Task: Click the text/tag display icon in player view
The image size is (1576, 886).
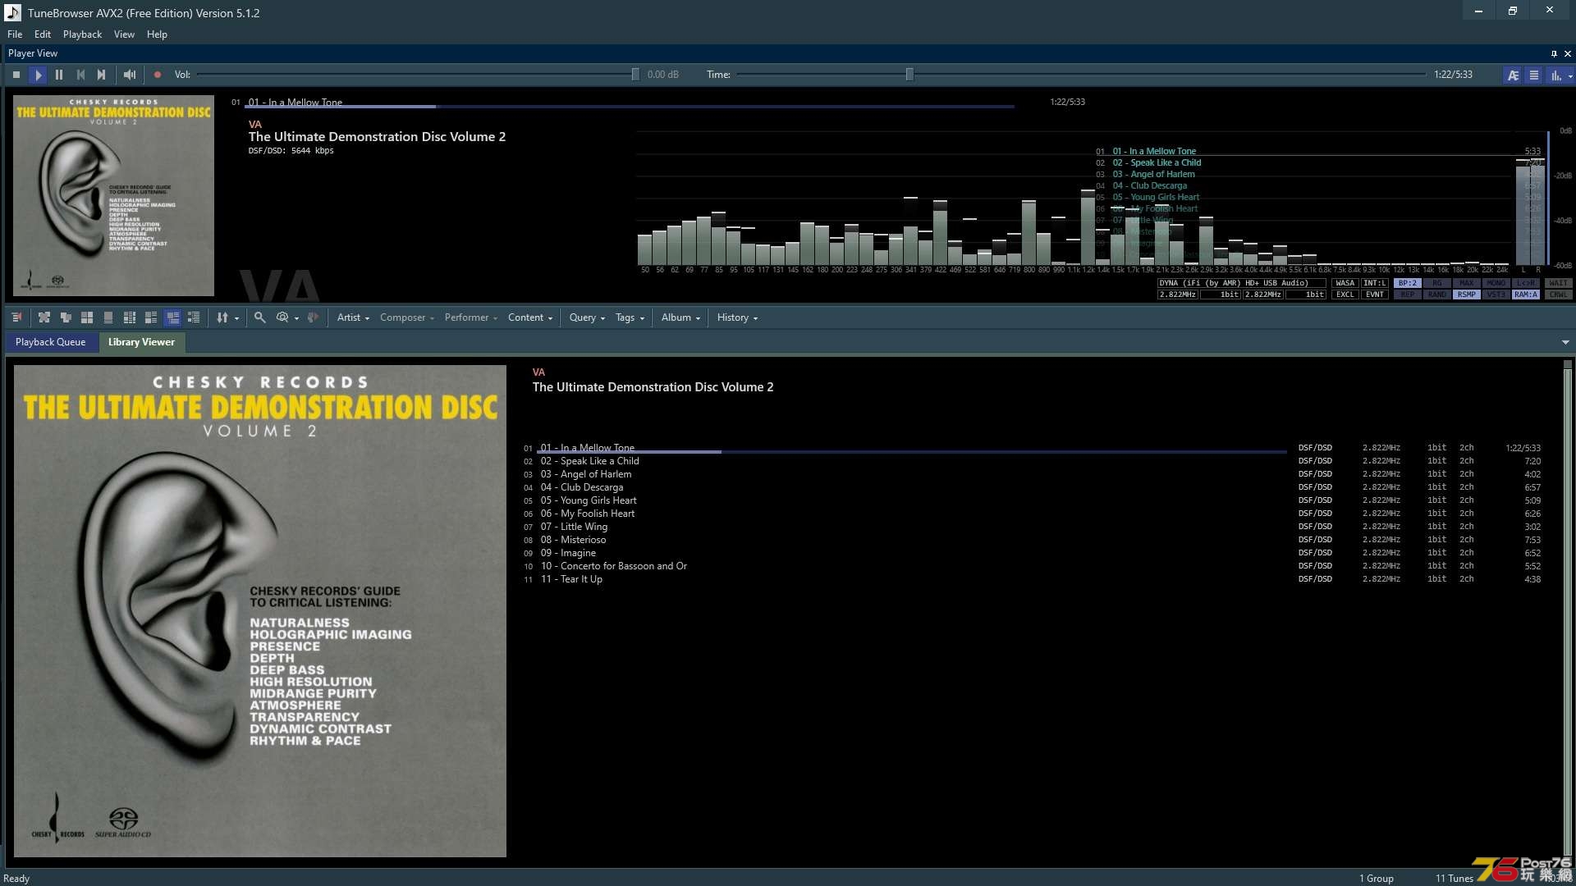Action: click(x=1513, y=75)
